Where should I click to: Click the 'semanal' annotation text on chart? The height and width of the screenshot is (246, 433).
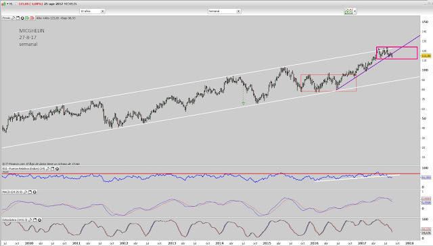point(28,44)
